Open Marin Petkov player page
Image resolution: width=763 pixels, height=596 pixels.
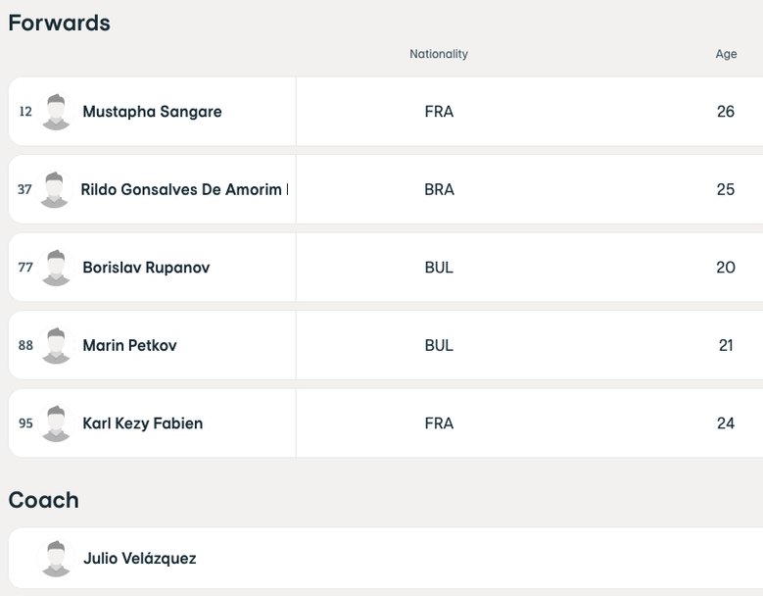pos(129,345)
